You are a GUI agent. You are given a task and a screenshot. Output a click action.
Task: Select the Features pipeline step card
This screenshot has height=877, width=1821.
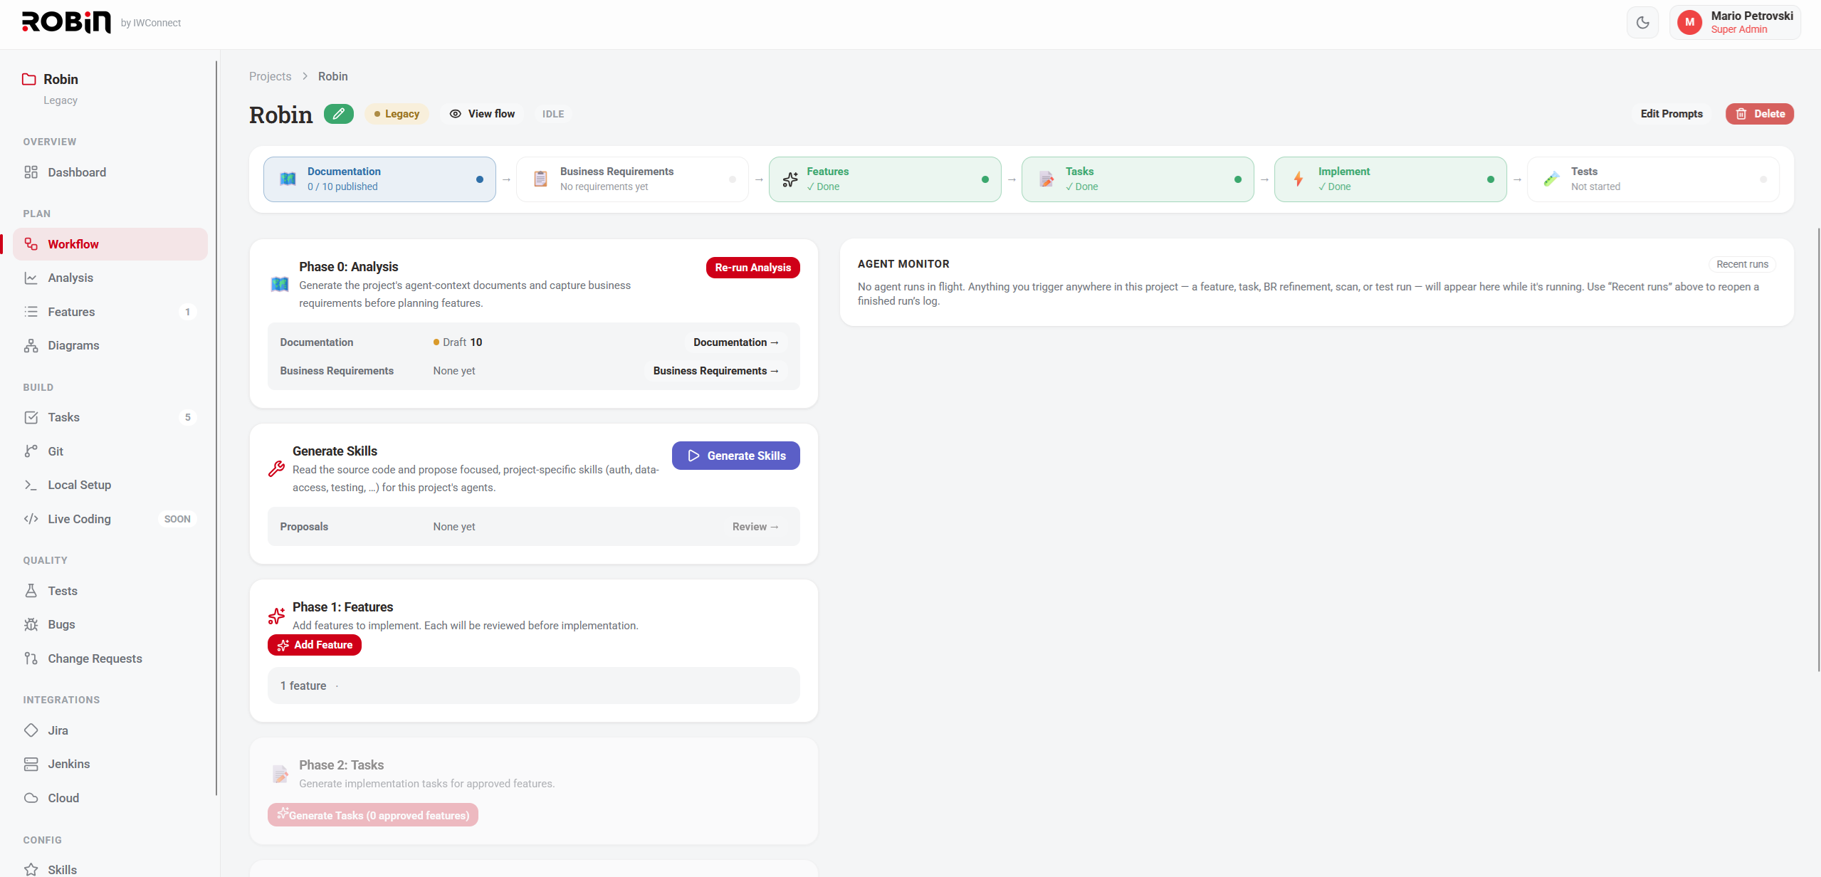(x=885, y=179)
